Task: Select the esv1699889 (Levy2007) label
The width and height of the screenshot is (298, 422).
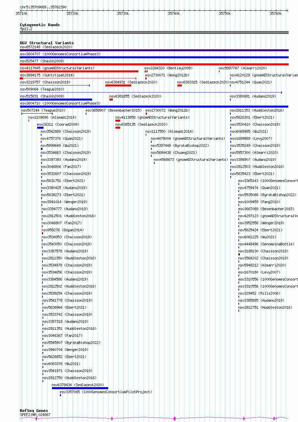Action: click(251, 138)
